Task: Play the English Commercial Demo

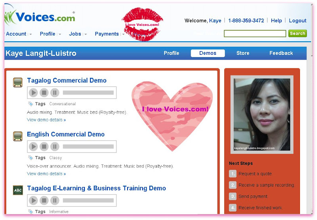Action: click(33, 147)
